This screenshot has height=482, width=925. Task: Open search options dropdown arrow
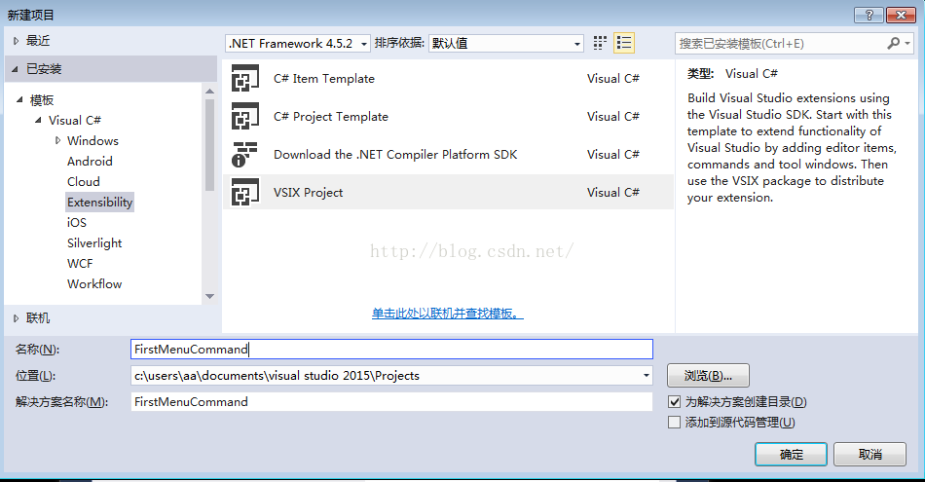(907, 43)
